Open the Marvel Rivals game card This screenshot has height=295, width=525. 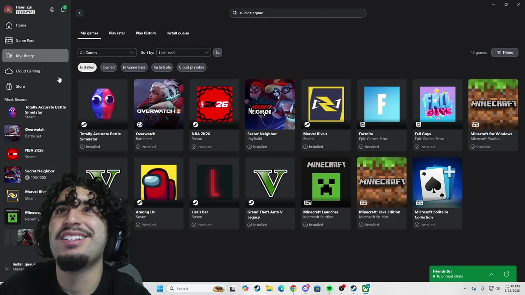(x=326, y=116)
